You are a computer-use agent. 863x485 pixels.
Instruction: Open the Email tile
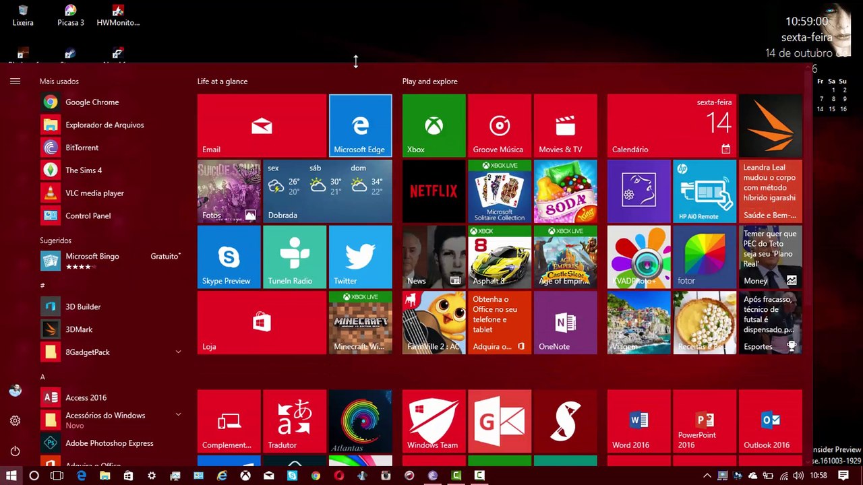(x=262, y=125)
